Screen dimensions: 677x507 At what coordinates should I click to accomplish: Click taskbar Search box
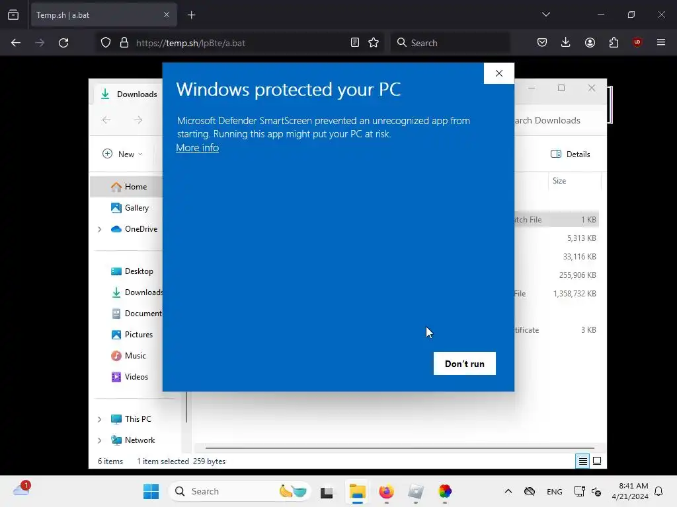(x=240, y=491)
